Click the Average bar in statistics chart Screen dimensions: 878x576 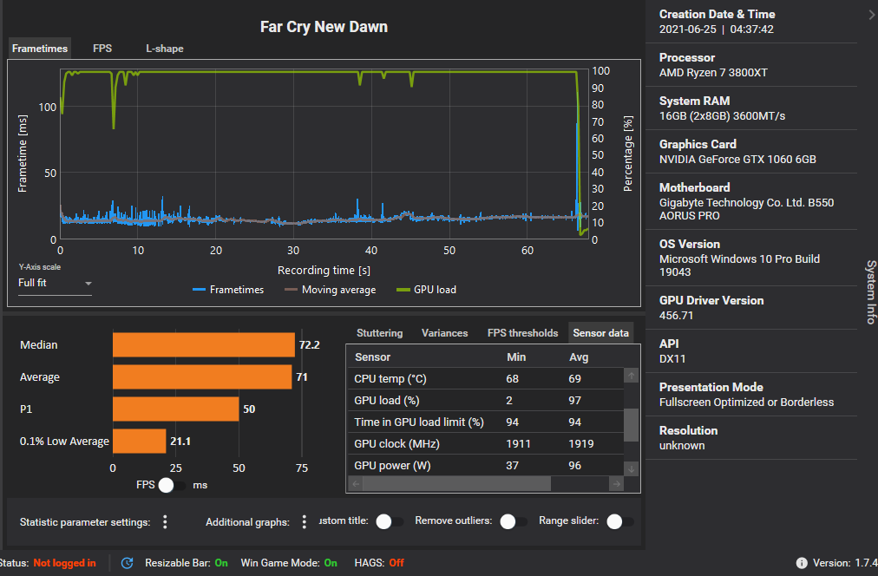(202, 377)
